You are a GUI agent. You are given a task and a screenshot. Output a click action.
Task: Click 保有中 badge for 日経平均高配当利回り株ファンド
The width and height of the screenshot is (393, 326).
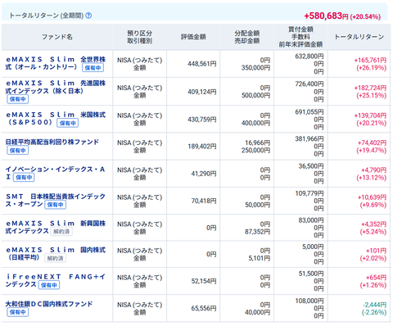pyautogui.click(x=18, y=151)
